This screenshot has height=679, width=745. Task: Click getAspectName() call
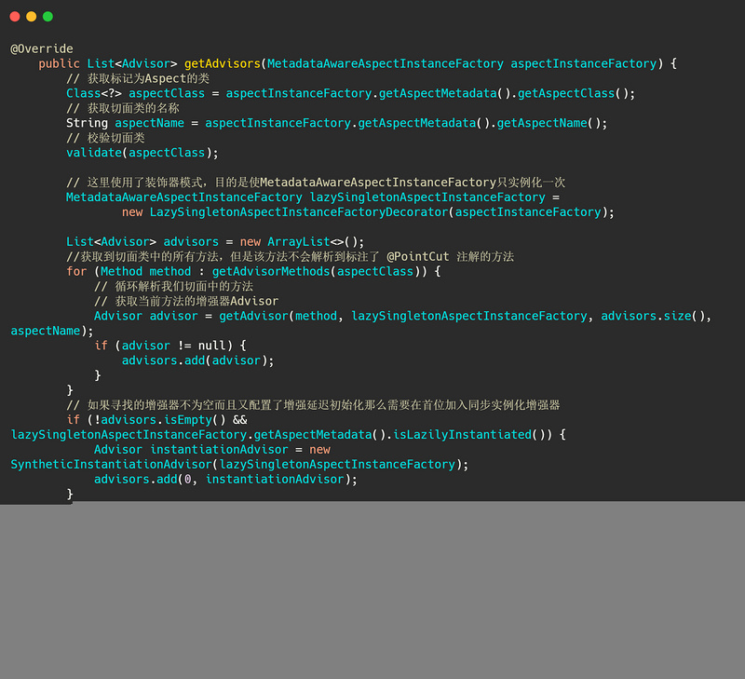(549, 123)
